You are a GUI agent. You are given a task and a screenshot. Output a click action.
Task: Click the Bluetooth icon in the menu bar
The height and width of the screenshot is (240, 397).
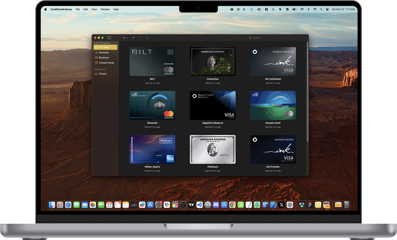point(309,9)
